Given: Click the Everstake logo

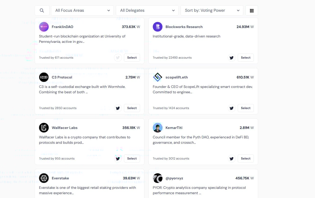Looking at the screenshot, I should point(44,178).
